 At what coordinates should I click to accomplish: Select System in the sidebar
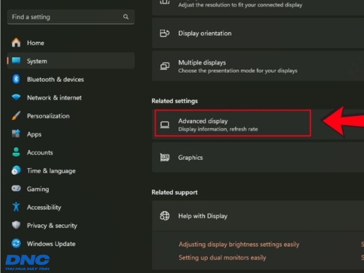(71, 61)
